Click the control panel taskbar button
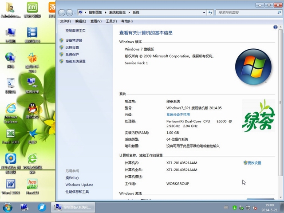 pos(73,207)
